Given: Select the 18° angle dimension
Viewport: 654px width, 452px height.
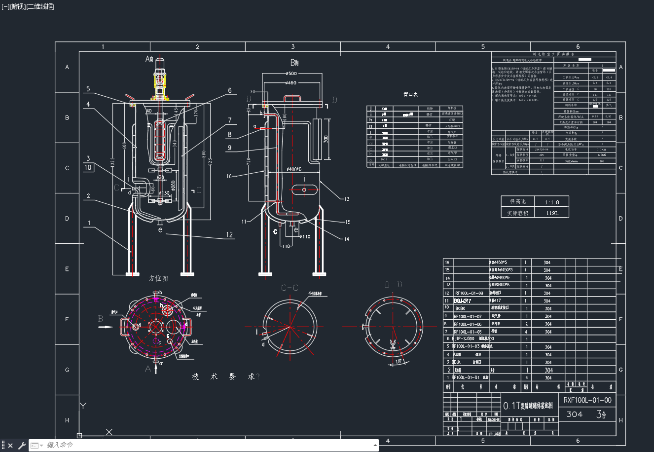Looking at the screenshot, I should pos(399,362).
